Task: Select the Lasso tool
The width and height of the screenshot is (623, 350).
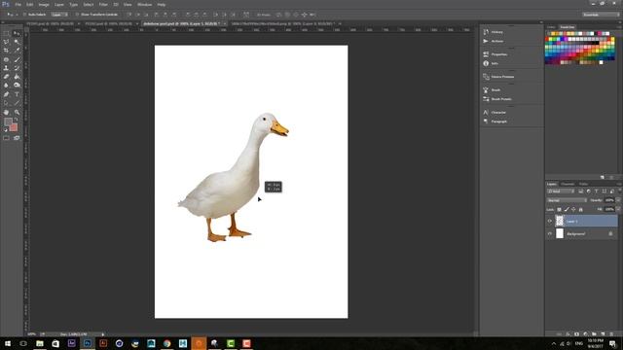Action: [6, 42]
